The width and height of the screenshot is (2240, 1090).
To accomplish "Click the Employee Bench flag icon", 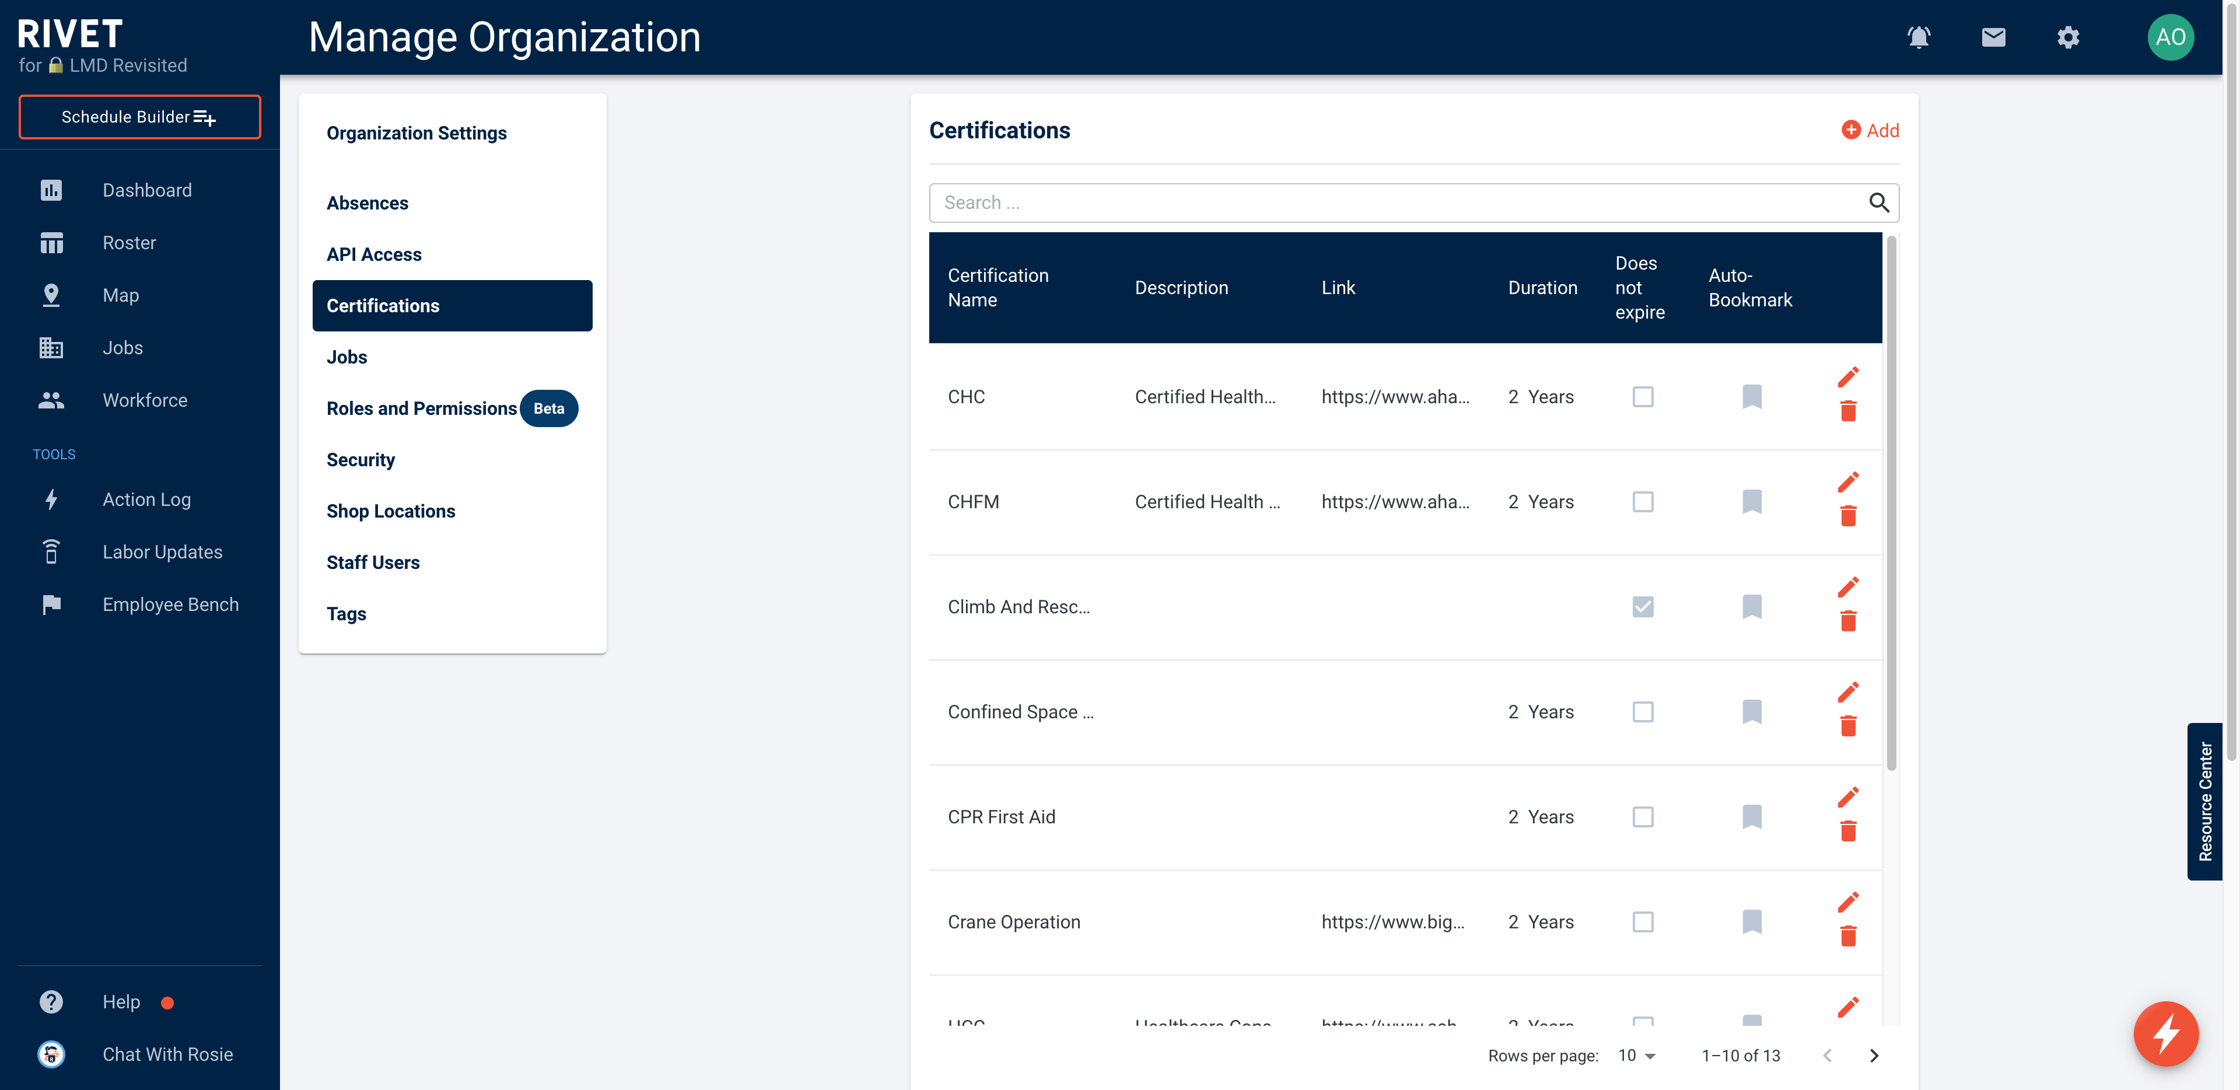I will (x=51, y=604).
